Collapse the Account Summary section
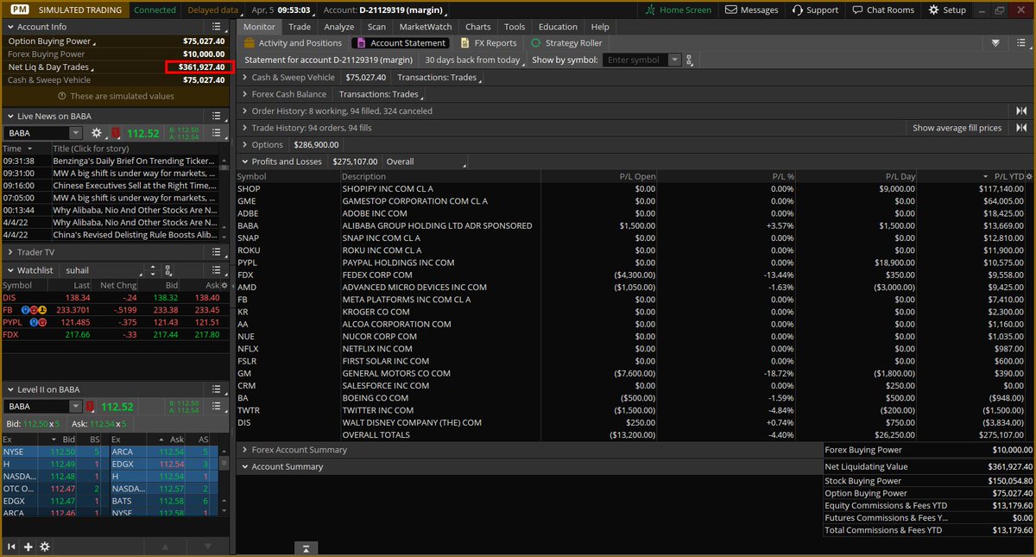Viewport: 1036px width, 557px height. (x=244, y=466)
